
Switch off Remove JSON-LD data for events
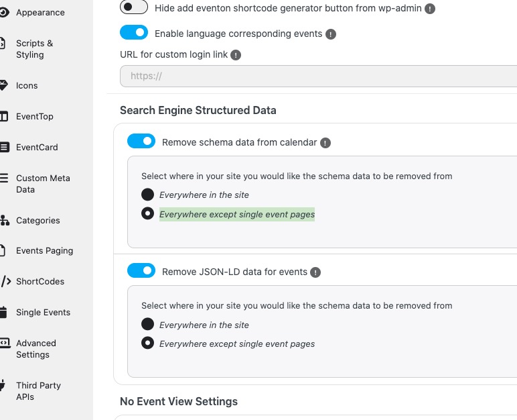tap(141, 271)
